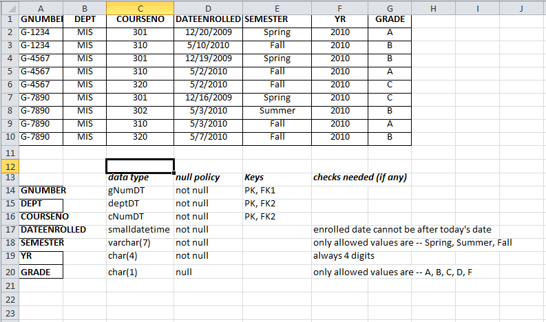Click the G-7890 cell in row 10
This screenshot has width=546, height=322.
[x=41, y=137]
